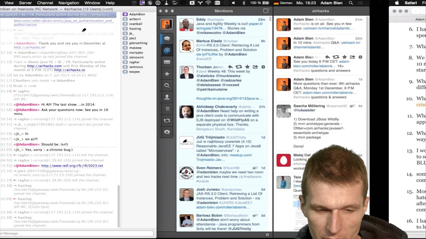Click Eddy's profile picture in Mentions

[x=186, y=25]
